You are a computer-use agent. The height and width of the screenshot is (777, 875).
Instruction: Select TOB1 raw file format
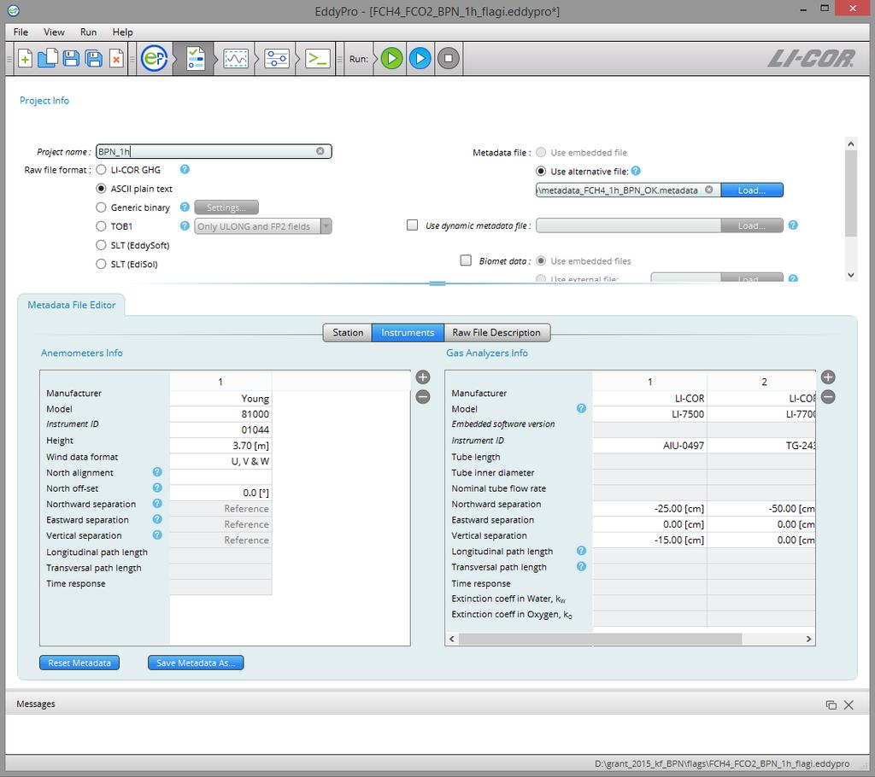(x=101, y=226)
